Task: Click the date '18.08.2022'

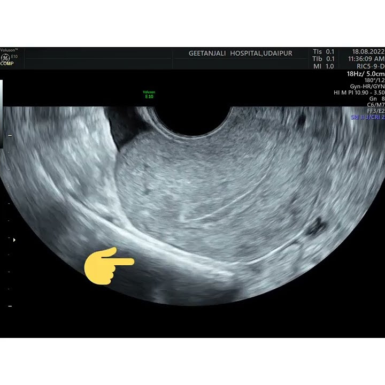Action: point(368,51)
